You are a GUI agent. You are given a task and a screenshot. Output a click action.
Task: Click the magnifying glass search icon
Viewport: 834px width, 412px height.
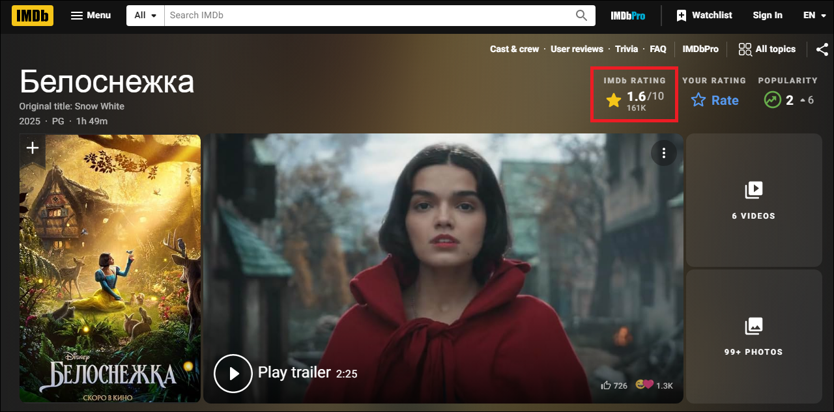point(581,15)
